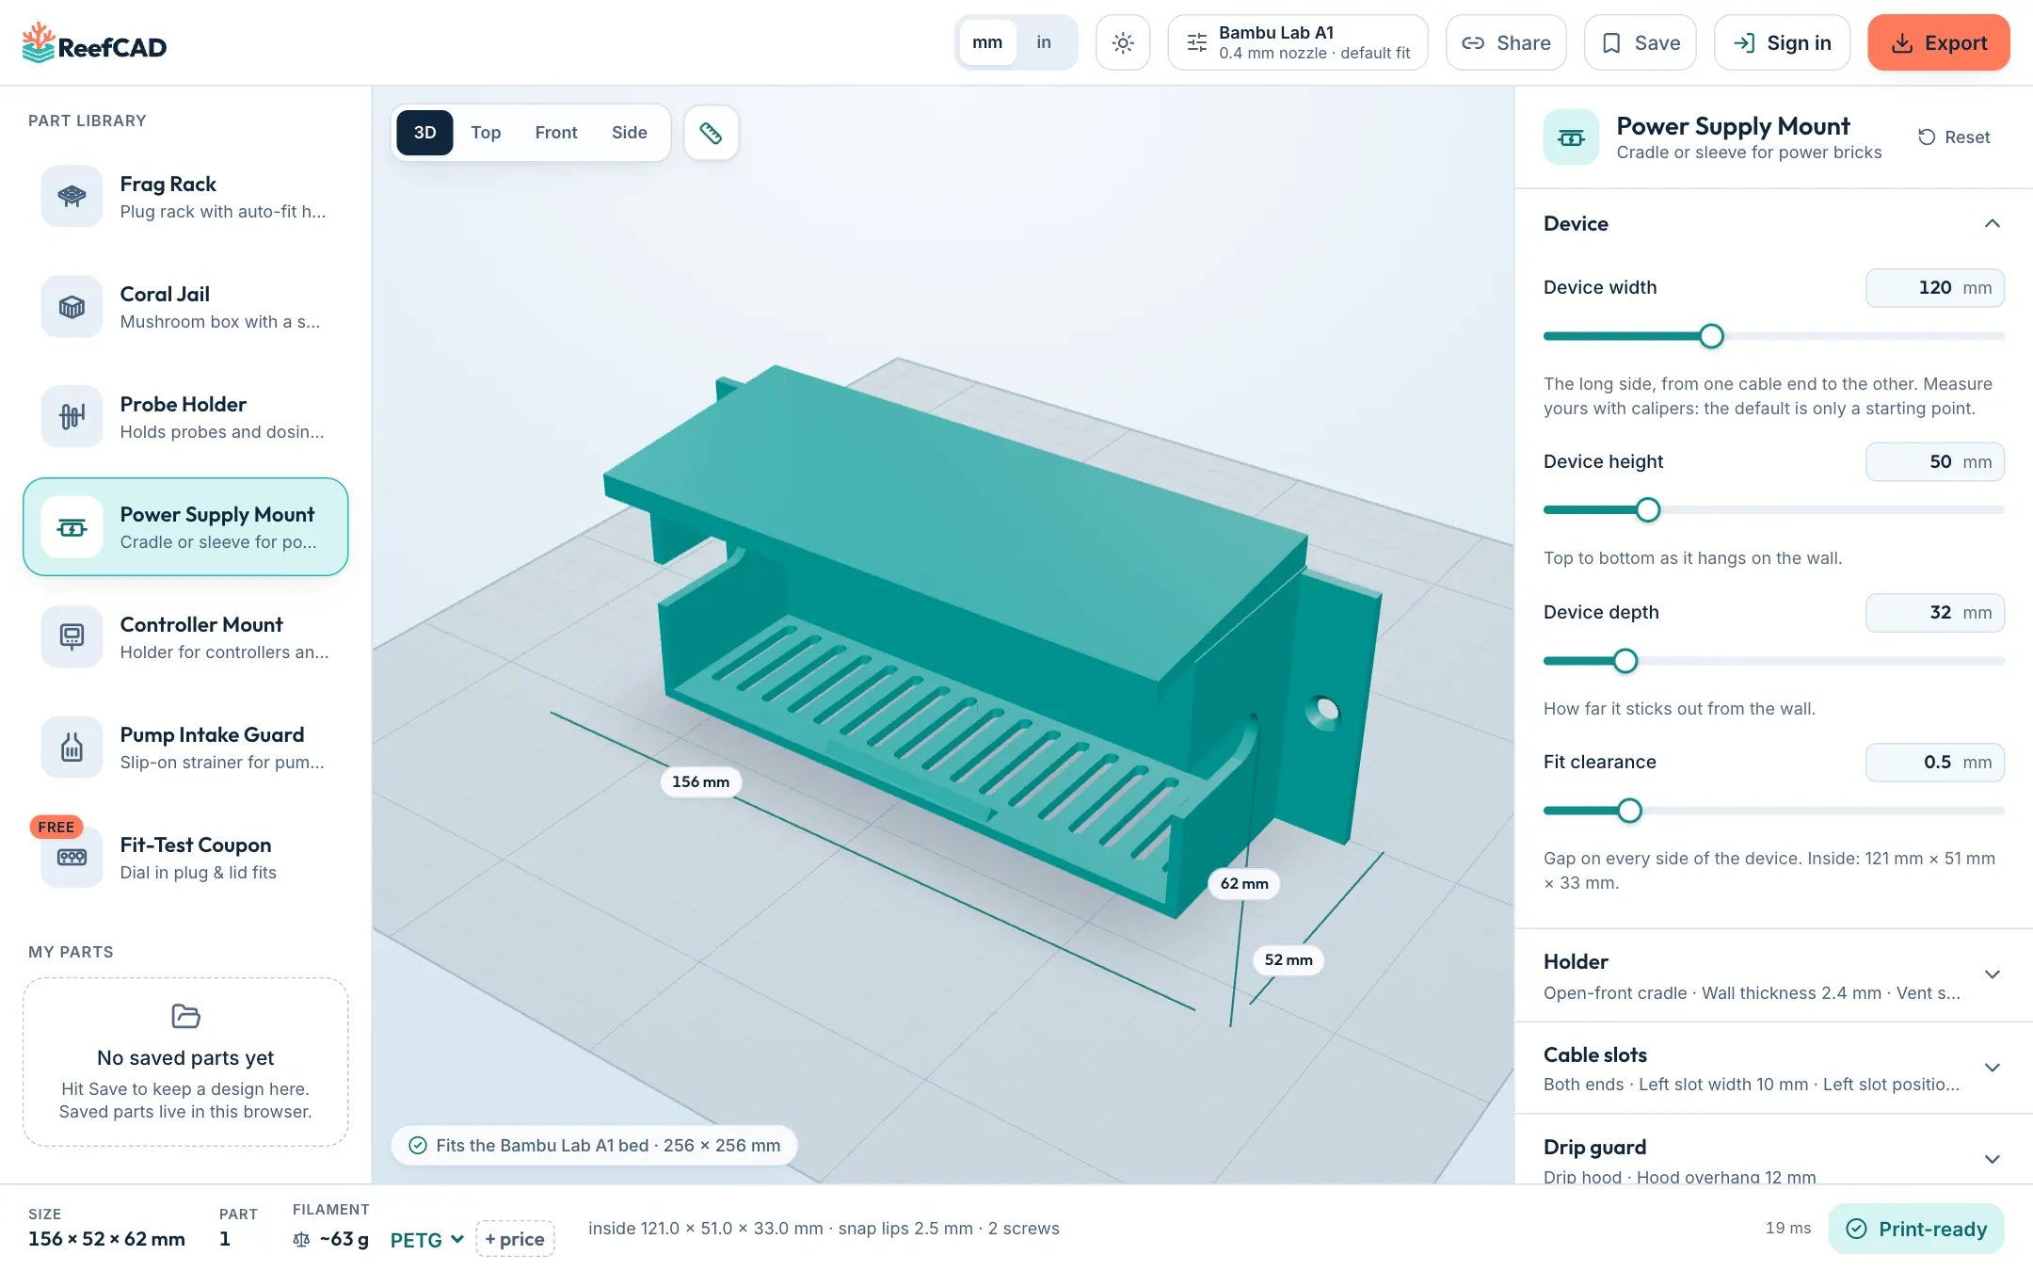Add filament price
Image resolution: width=2033 pixels, height=1271 pixels.
pos(515,1239)
